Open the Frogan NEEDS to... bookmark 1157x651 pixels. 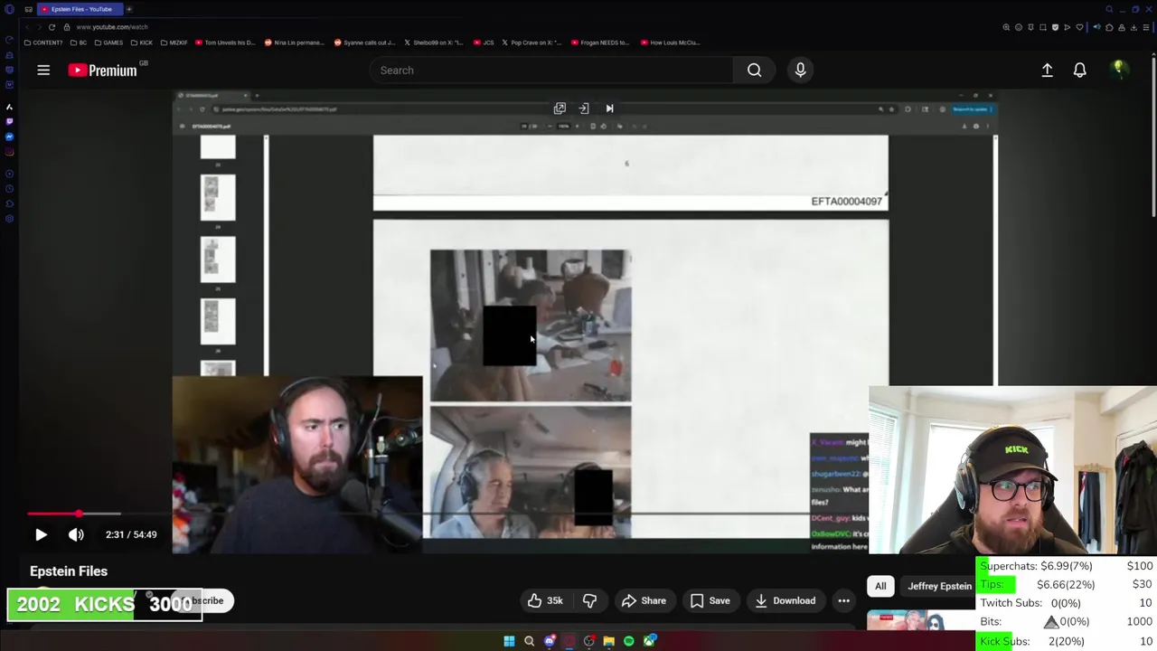click(x=599, y=42)
